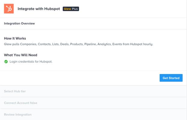Click the yellow word Glew in the badge
The image size is (187, 120).
(x=67, y=9)
